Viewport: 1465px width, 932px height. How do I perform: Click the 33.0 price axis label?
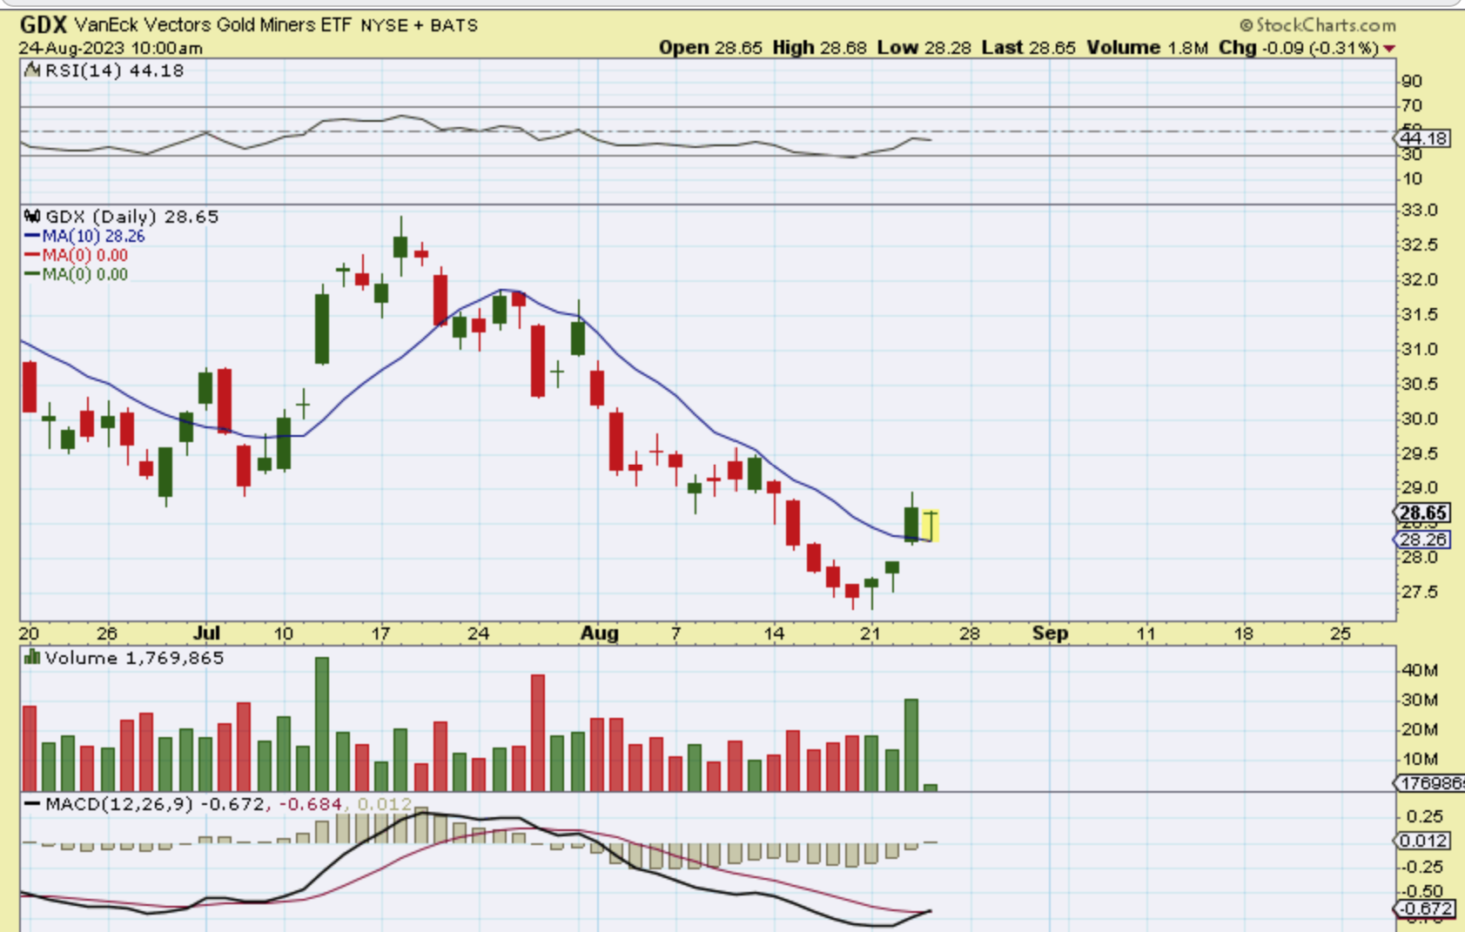(1419, 211)
